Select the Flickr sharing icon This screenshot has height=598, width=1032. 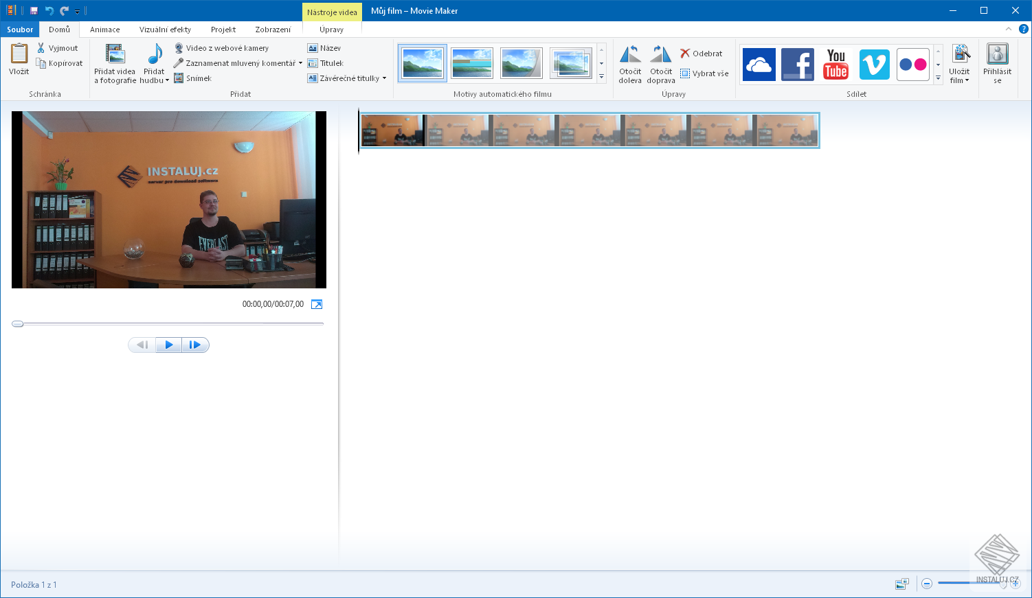coord(912,65)
